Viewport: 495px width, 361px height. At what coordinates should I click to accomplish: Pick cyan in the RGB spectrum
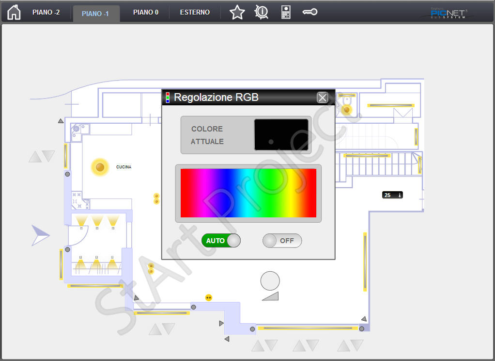tap(248, 193)
